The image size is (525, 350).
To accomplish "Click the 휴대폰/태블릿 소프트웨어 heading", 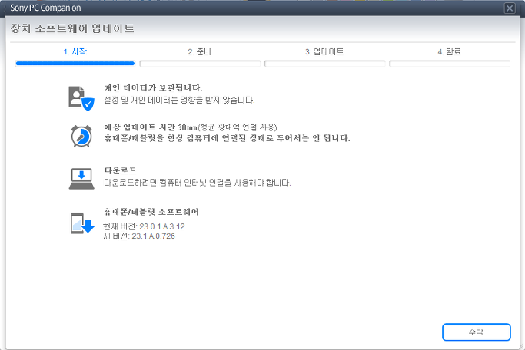I will (151, 212).
